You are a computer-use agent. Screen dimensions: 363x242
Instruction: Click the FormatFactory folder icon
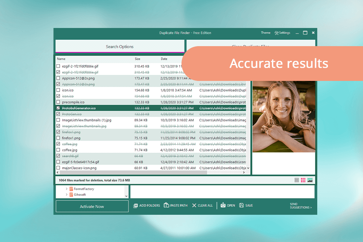click(x=71, y=189)
